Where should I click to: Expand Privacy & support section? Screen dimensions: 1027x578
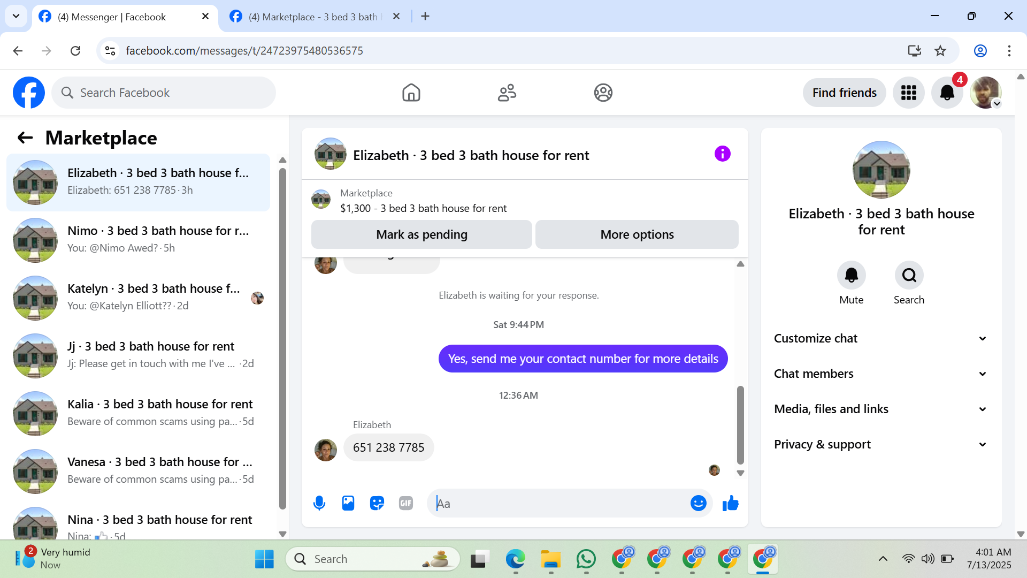coord(880,444)
